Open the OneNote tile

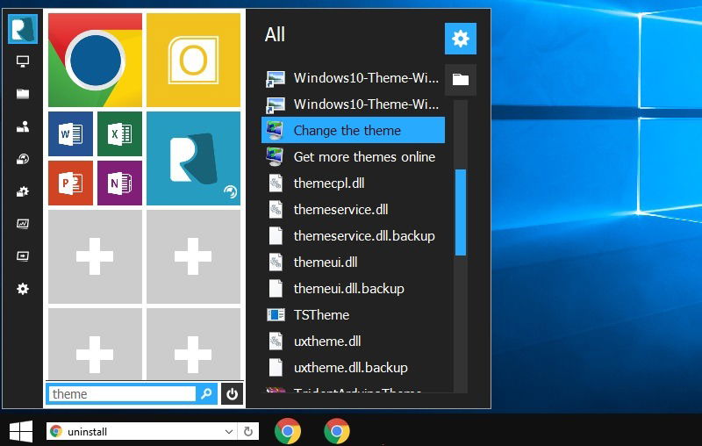point(119,183)
